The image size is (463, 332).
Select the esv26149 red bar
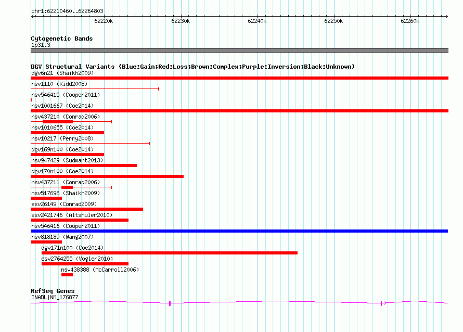coord(87,209)
